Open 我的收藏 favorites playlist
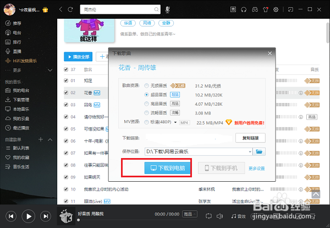 coord(17,158)
